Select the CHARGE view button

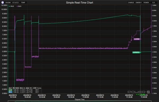131,3
